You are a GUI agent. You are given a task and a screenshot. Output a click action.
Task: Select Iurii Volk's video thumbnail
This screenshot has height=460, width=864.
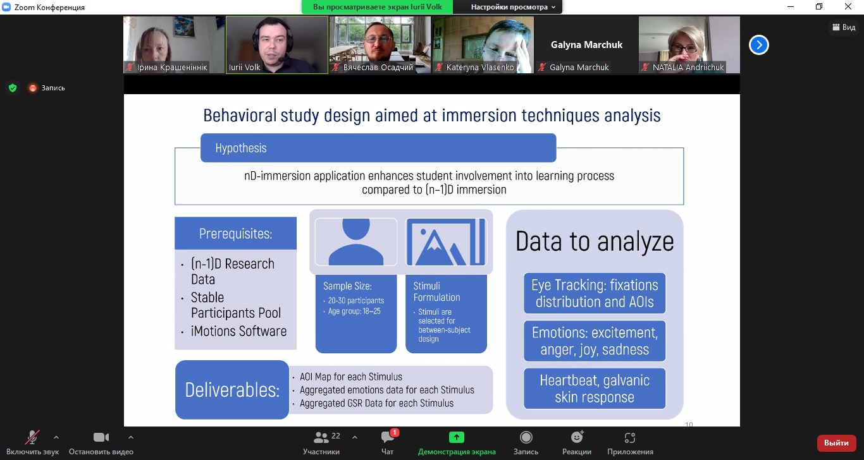277,45
